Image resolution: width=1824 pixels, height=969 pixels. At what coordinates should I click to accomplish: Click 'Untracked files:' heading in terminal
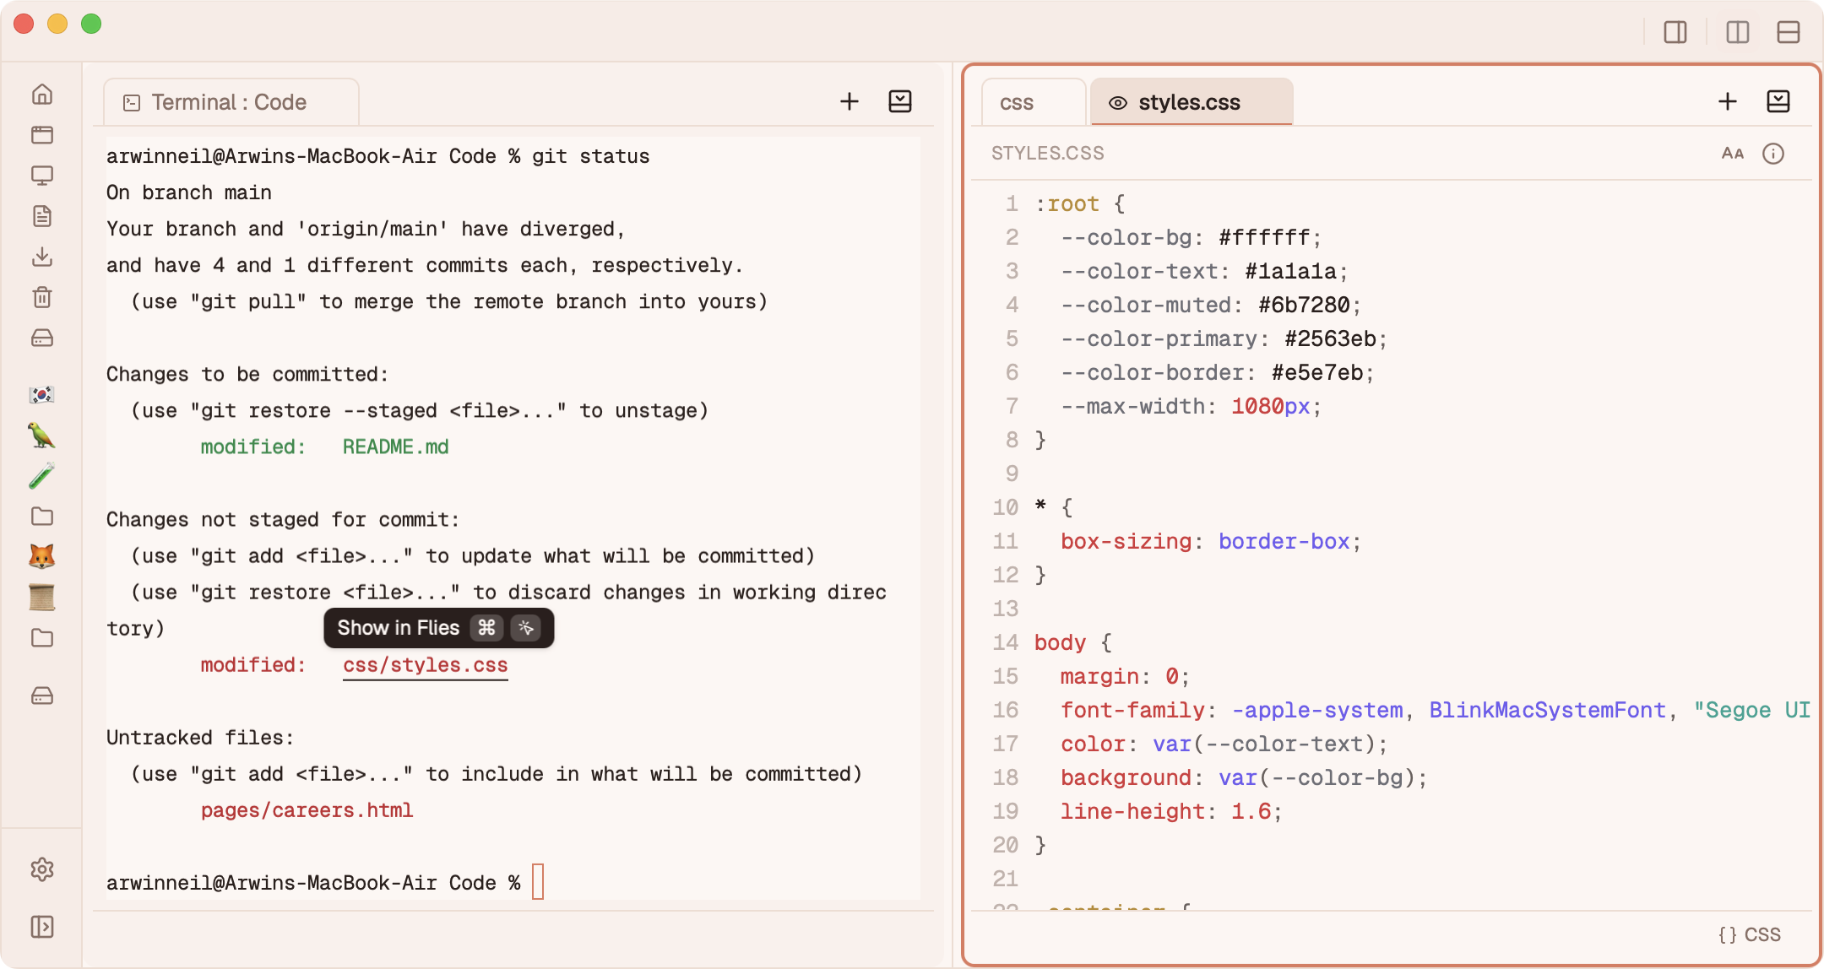200,738
